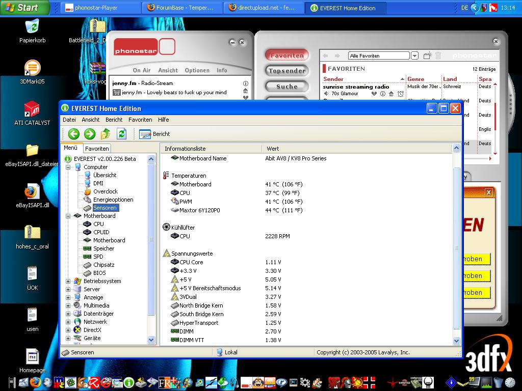The height and width of the screenshot is (391, 522).
Task: Open the Bericht menu in menu bar
Action: (x=114, y=120)
